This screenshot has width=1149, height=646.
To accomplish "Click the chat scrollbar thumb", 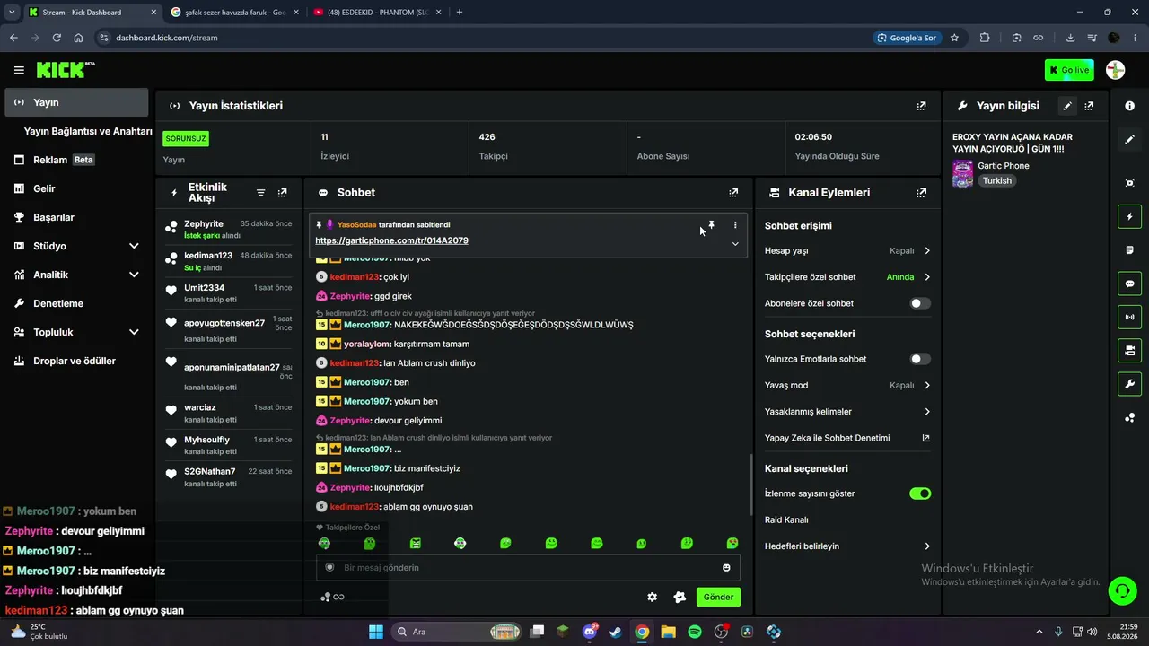I will click(x=750, y=484).
